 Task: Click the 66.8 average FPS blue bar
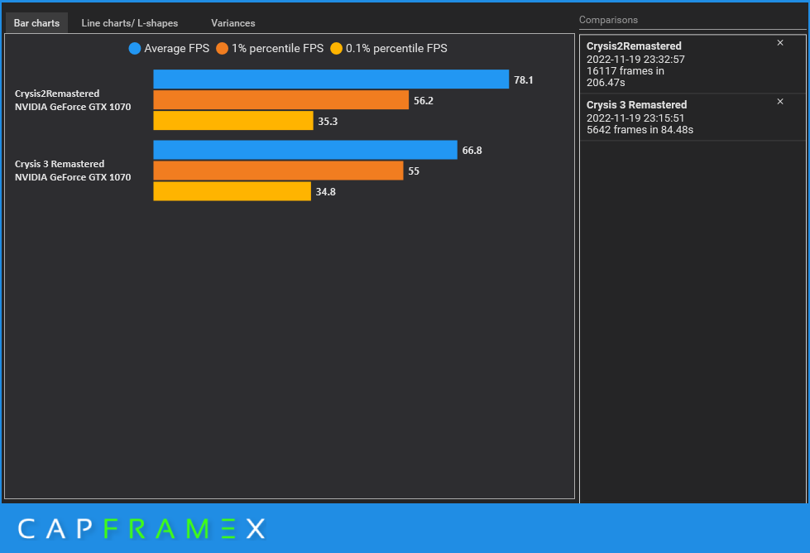click(x=305, y=150)
